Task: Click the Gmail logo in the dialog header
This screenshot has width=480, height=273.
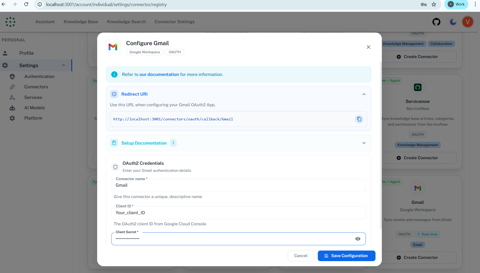Action: [113, 47]
